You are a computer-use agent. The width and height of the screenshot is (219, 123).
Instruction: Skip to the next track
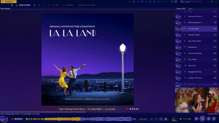point(209,119)
